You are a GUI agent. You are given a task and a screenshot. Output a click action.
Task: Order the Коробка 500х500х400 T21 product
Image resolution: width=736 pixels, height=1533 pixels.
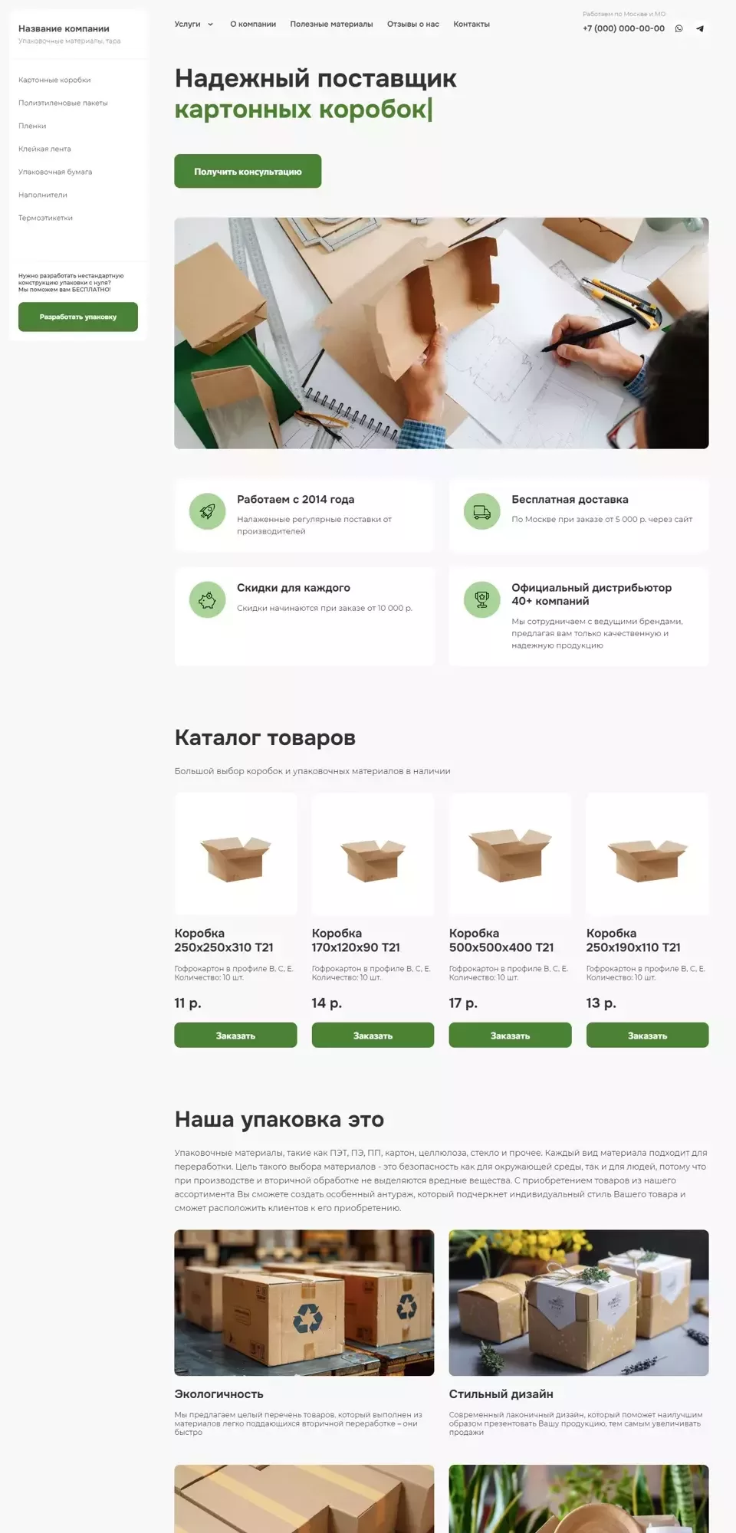click(510, 1036)
